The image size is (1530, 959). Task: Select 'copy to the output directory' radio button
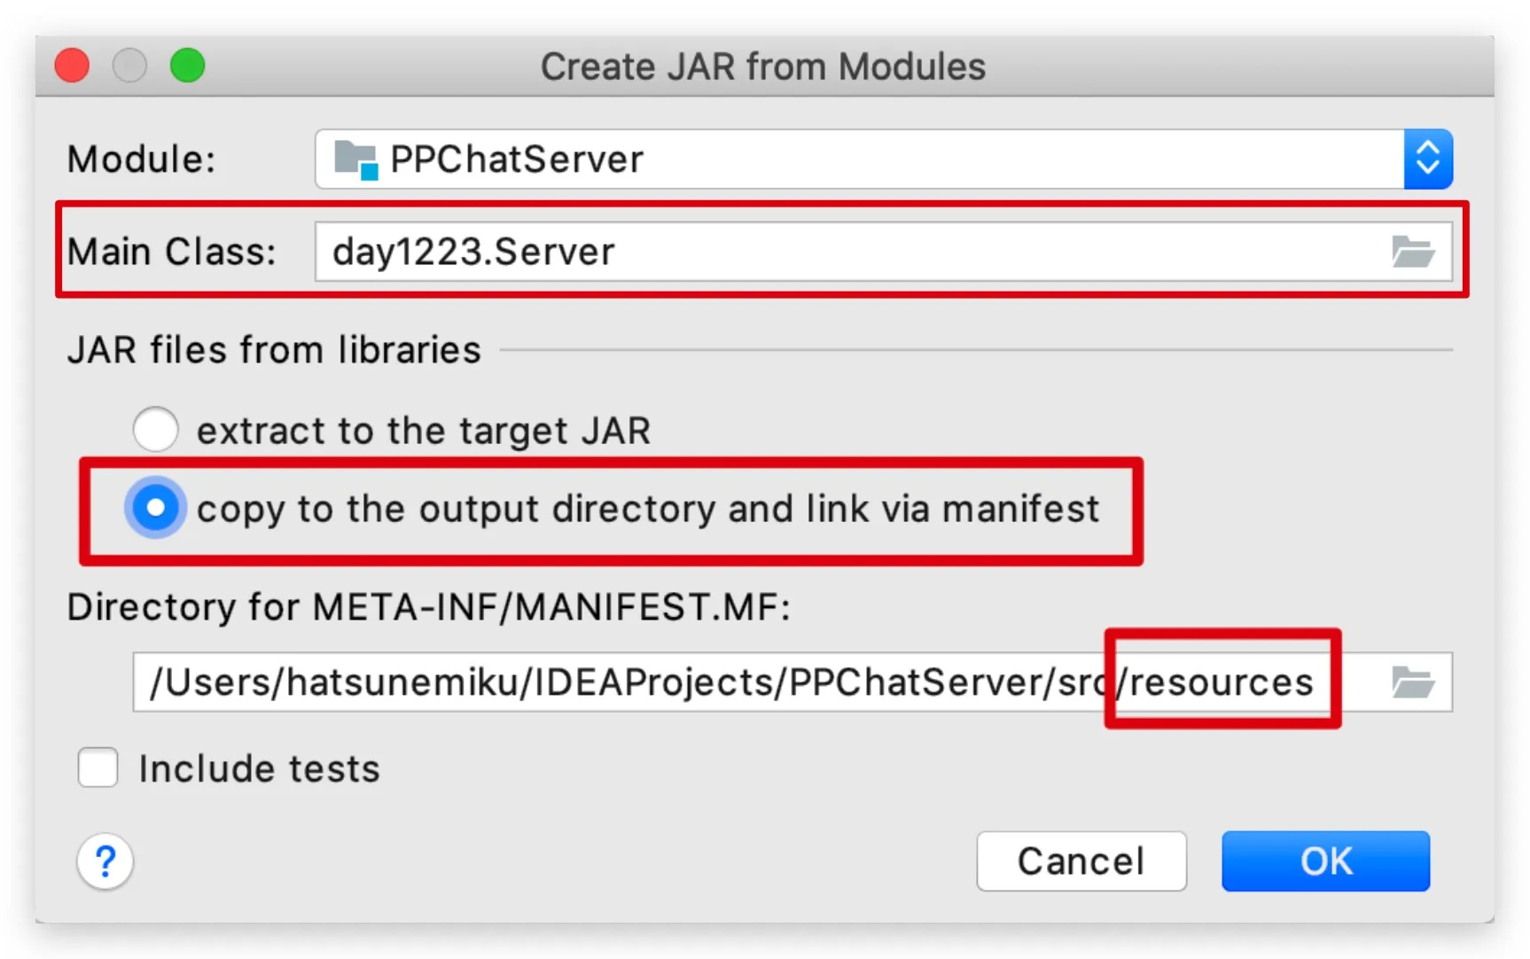(x=155, y=508)
